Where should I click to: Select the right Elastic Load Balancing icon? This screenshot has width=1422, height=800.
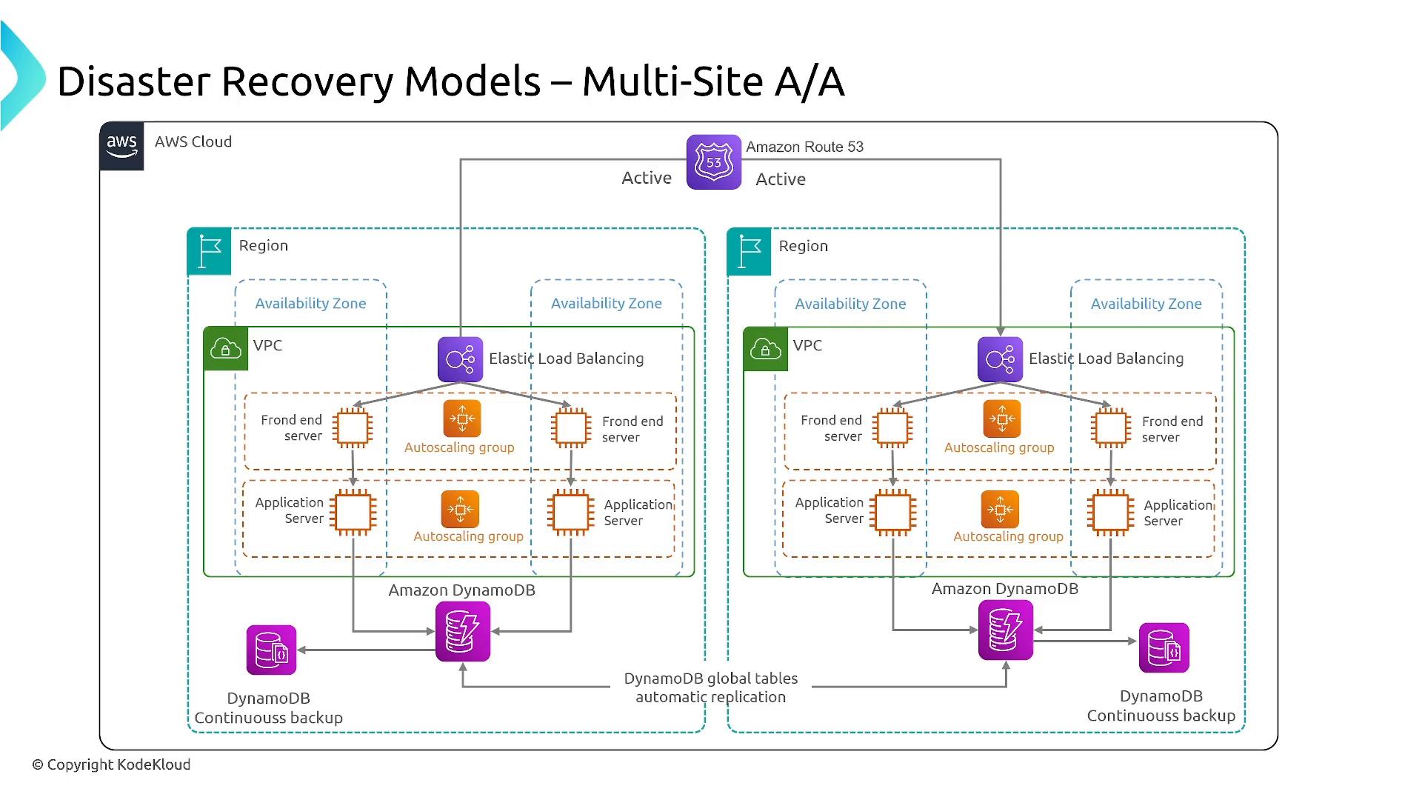click(1000, 360)
